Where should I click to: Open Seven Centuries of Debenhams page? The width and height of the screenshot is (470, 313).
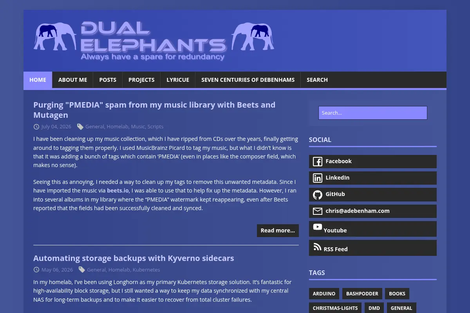click(248, 80)
